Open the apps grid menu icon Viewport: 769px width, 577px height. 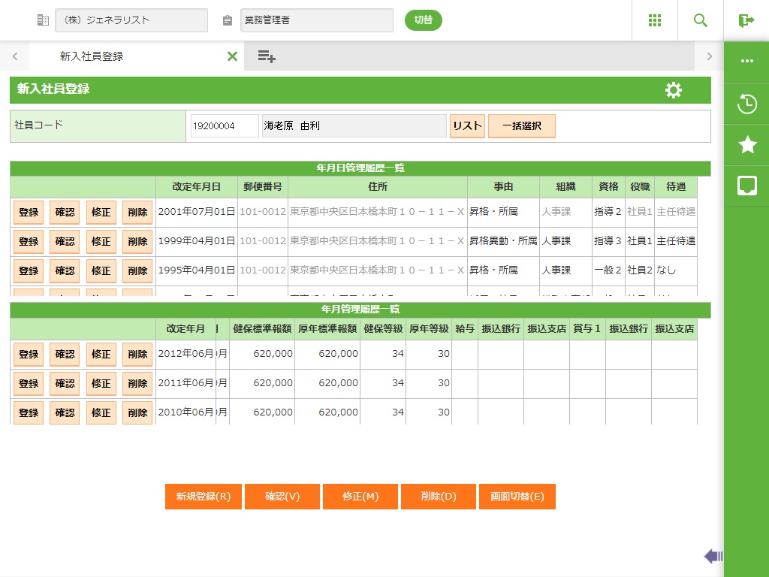point(655,20)
